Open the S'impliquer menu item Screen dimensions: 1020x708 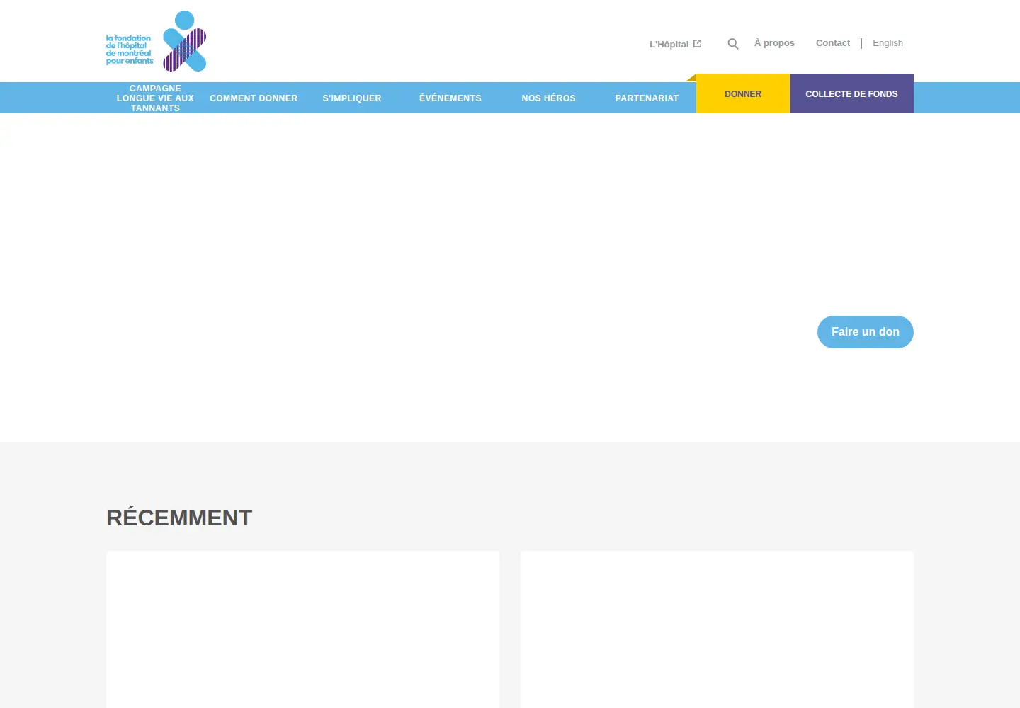tap(352, 98)
